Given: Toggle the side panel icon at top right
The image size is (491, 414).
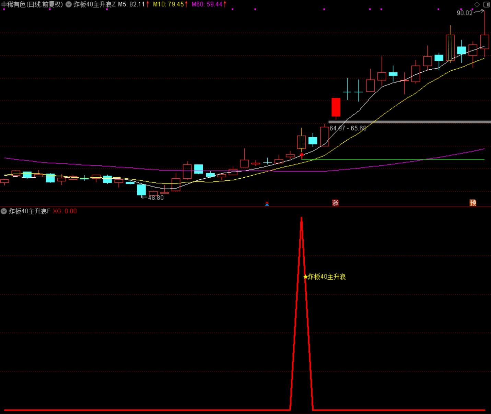Looking at the screenshot, I should (487, 4).
